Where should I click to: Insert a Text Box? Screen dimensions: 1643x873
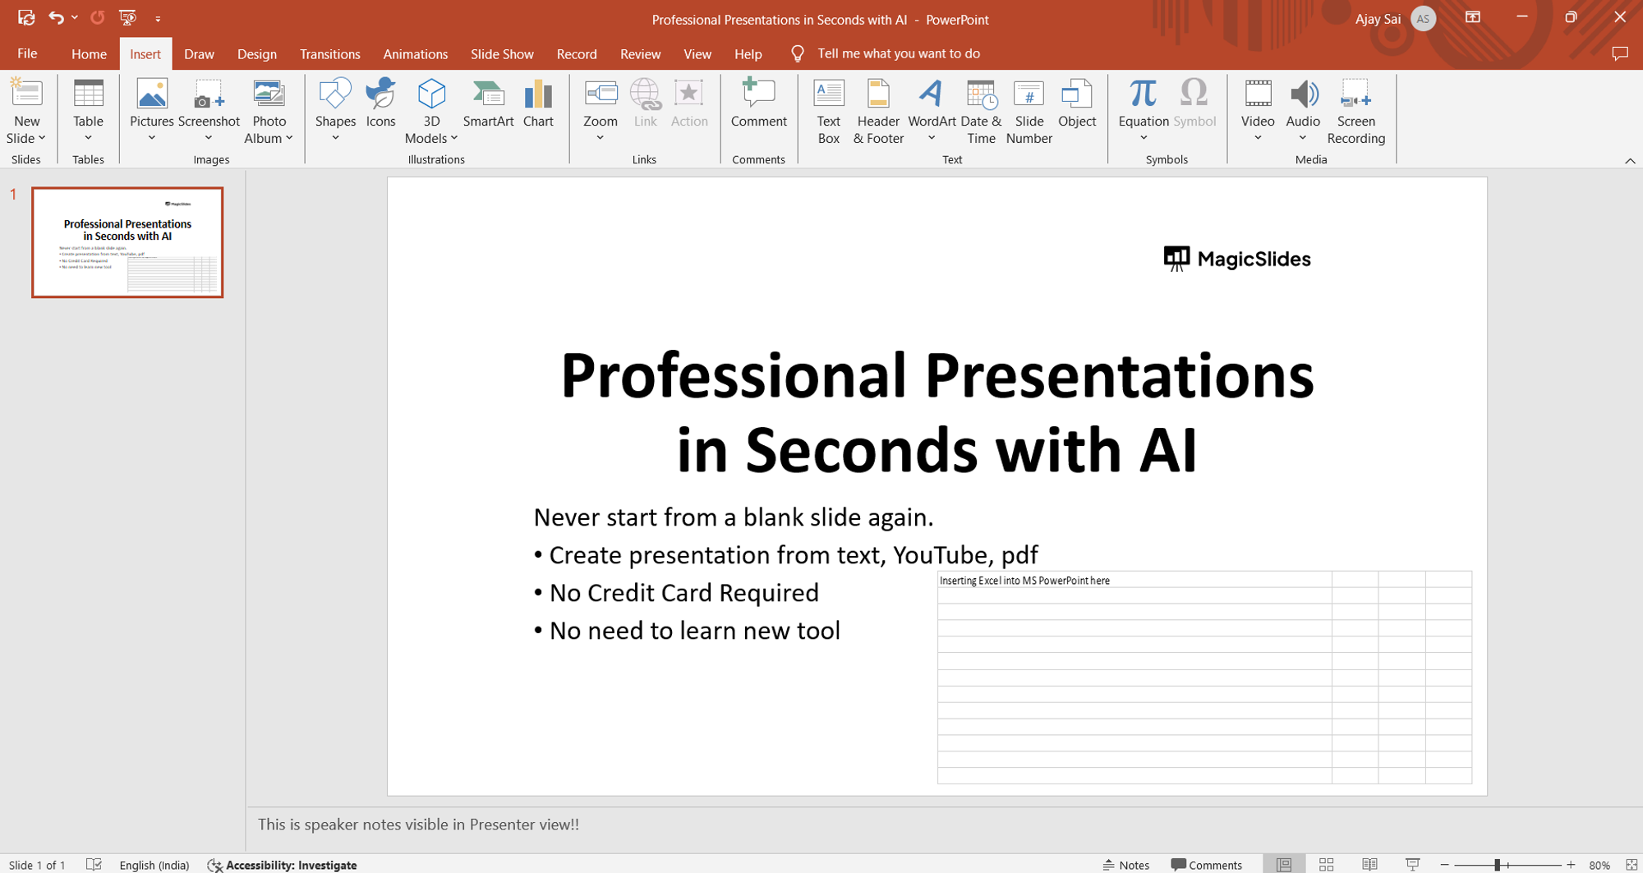point(829,112)
